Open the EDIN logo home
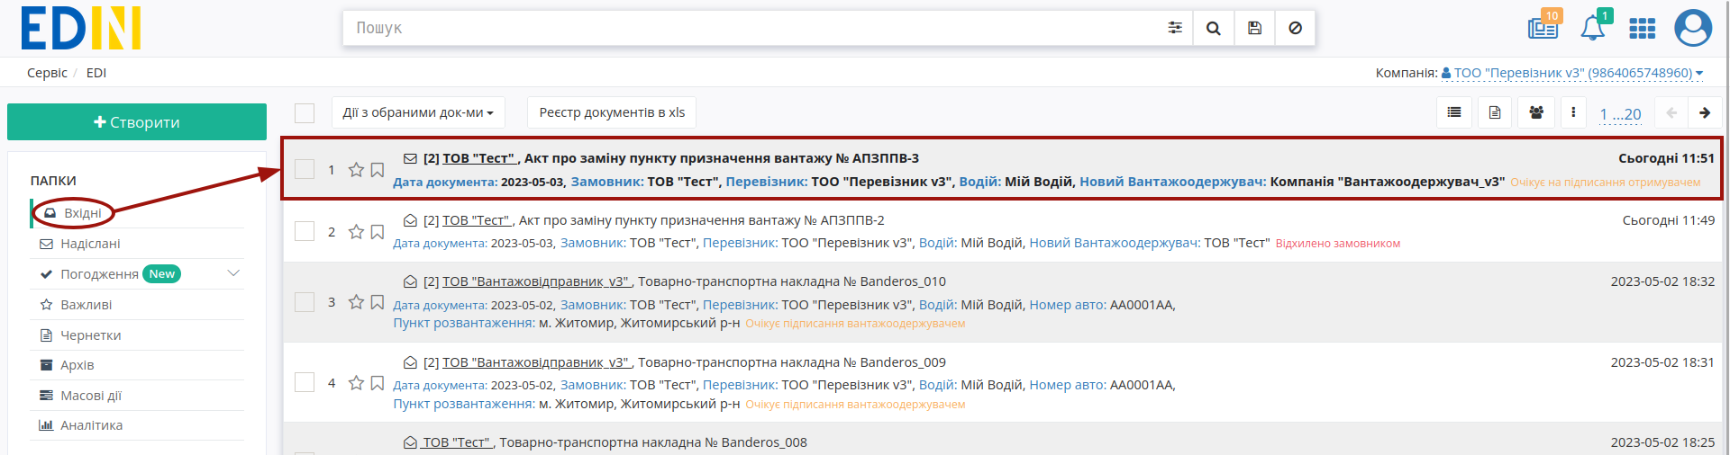1730x455 pixels. coord(81,29)
